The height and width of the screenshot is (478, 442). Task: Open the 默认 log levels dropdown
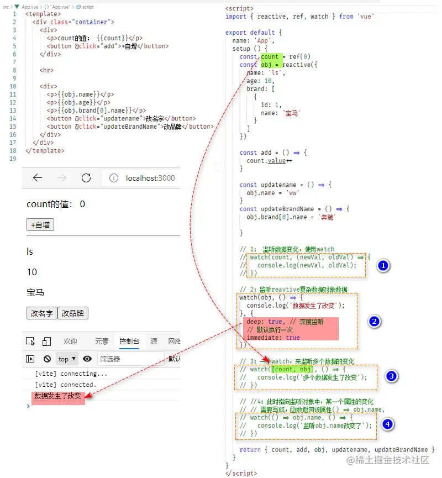(174, 359)
